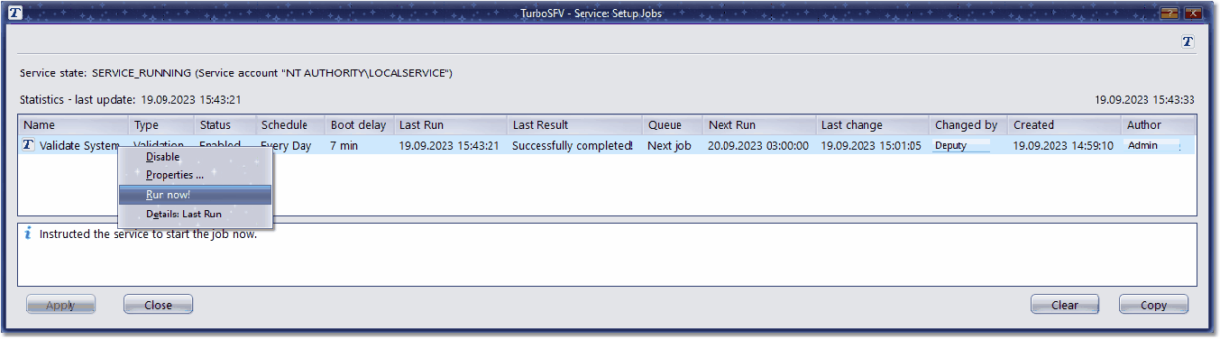
Task: Sort jobs by the Type column header
Action: pos(162,125)
